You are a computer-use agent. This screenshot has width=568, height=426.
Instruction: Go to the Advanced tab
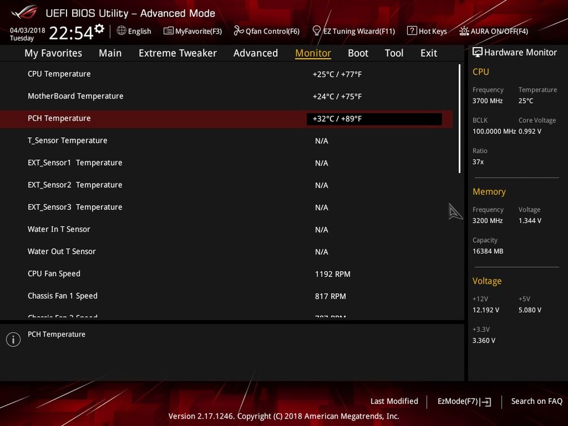[256, 53]
